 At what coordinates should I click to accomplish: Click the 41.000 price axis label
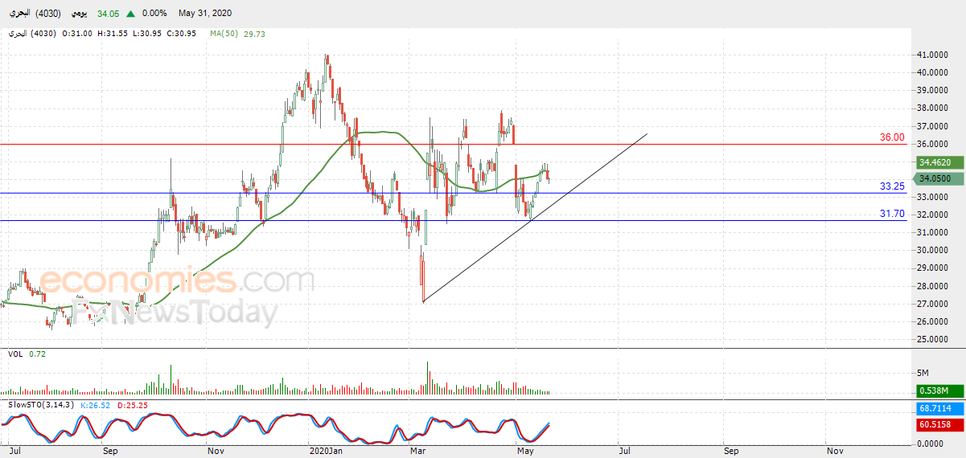click(x=931, y=55)
